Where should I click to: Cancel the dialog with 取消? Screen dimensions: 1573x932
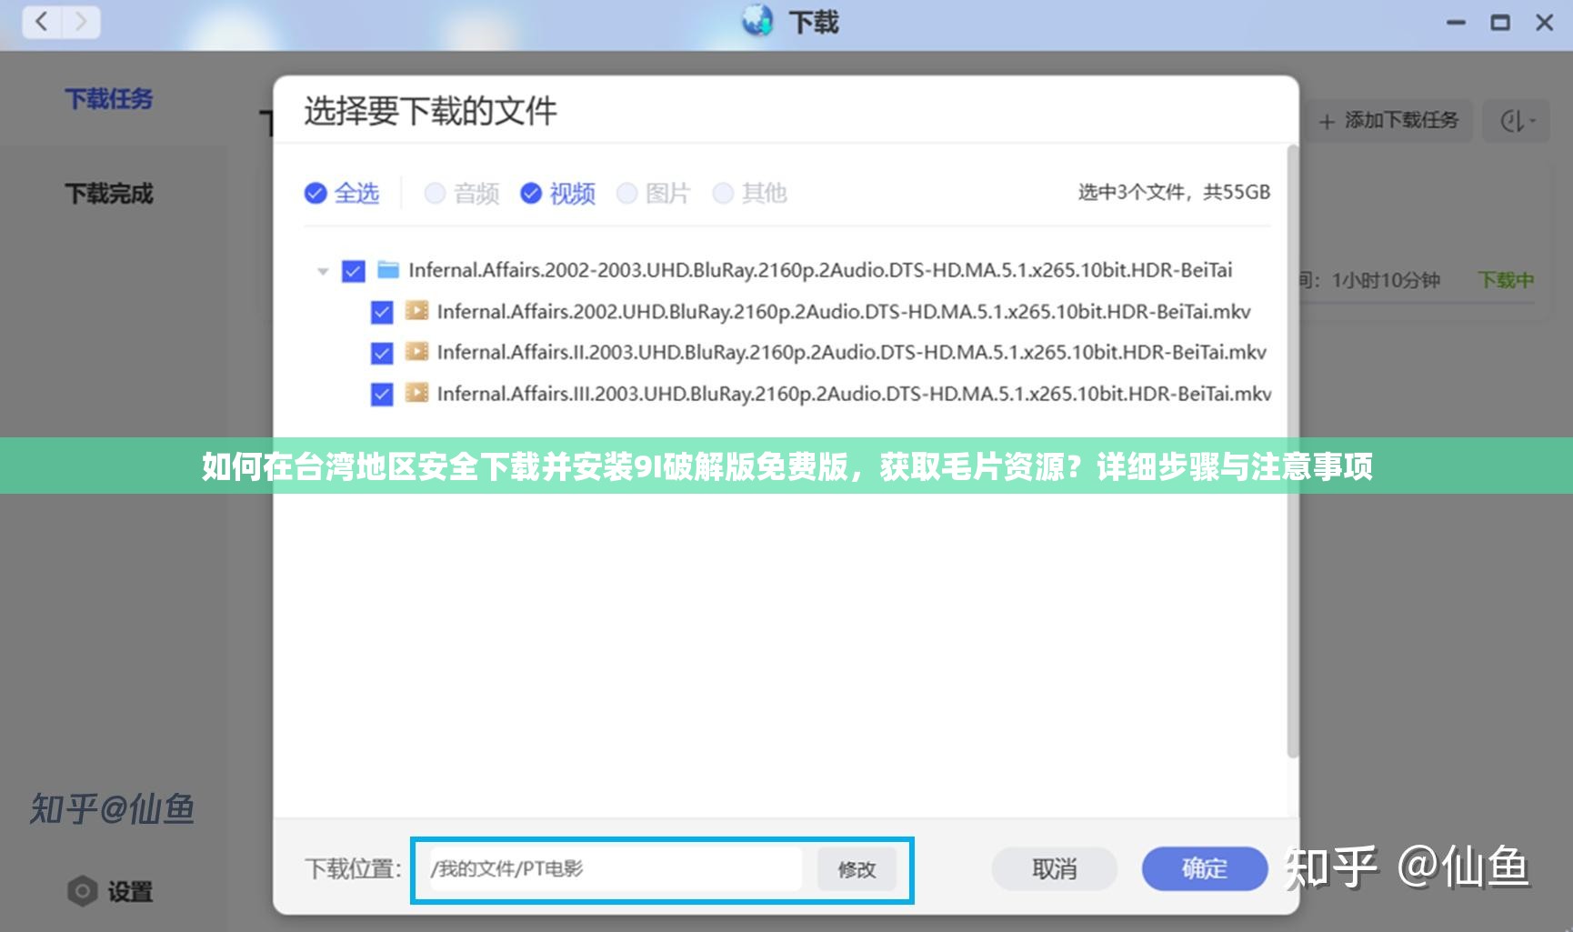[x=1054, y=868]
